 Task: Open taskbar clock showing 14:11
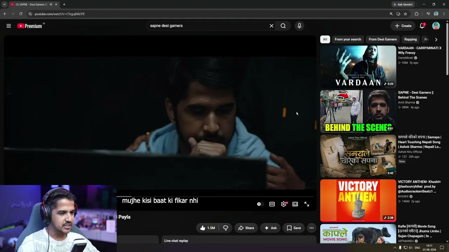point(429,248)
